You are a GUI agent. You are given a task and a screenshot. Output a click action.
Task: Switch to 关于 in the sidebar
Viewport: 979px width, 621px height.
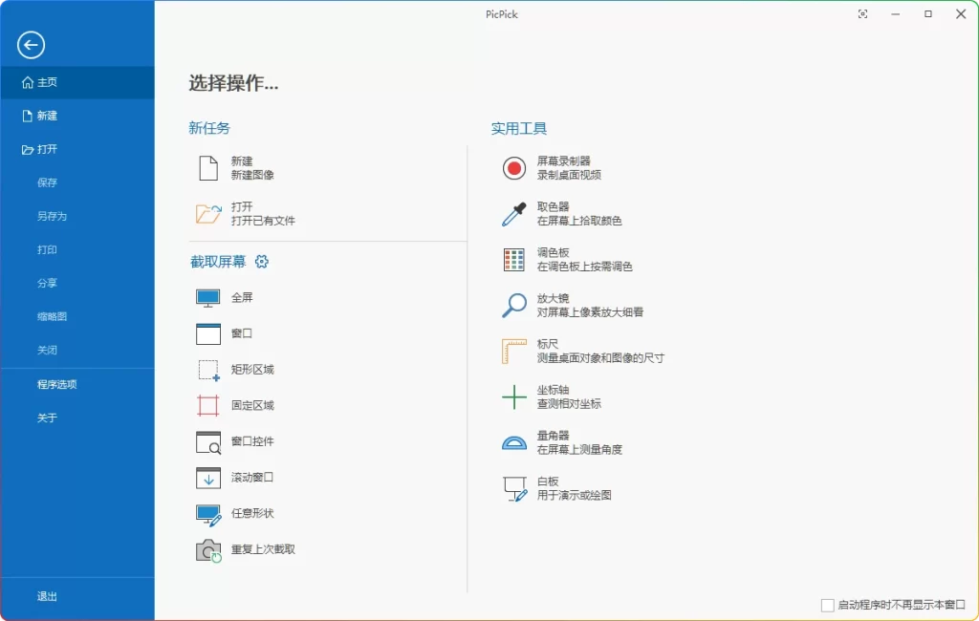(48, 418)
